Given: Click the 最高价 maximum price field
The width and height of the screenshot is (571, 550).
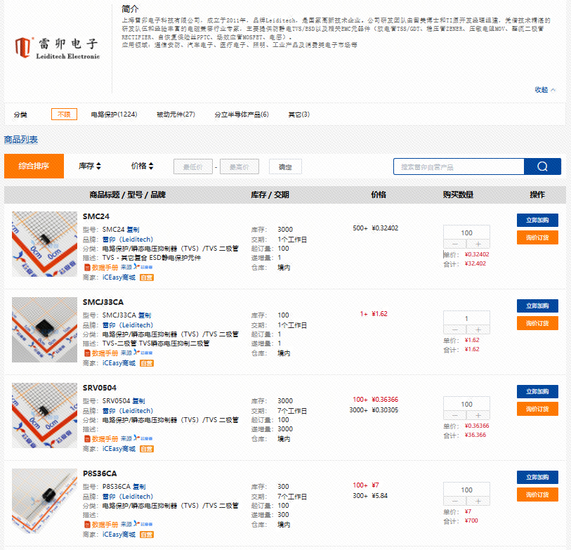Looking at the screenshot, I should click(x=239, y=166).
